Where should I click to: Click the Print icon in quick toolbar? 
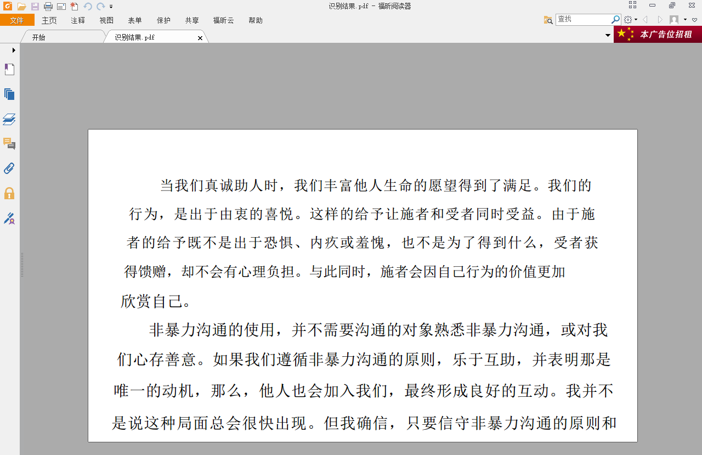point(48,7)
